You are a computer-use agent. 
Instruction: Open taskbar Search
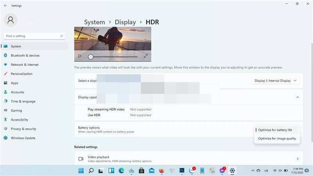coord(91,171)
